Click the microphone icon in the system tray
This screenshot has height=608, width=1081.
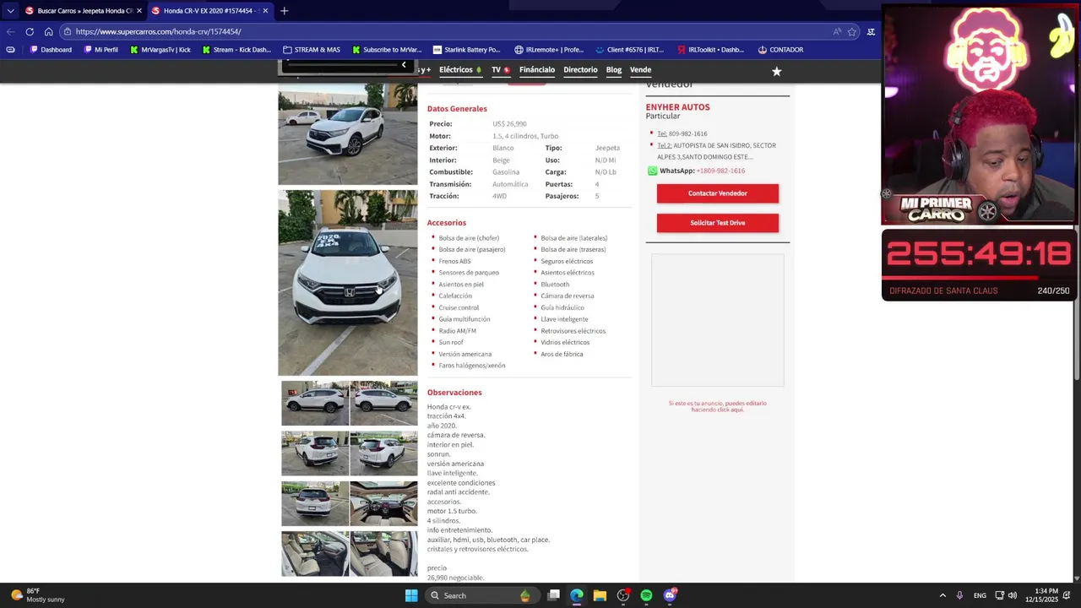959,595
